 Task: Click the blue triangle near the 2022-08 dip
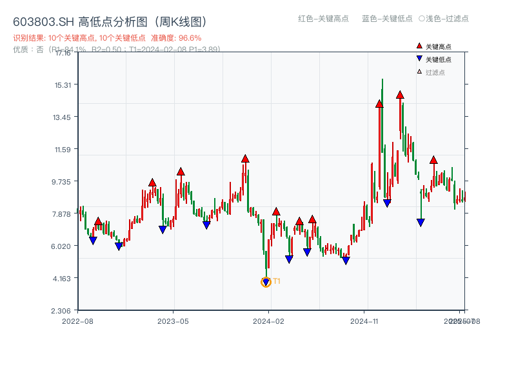(x=92, y=239)
